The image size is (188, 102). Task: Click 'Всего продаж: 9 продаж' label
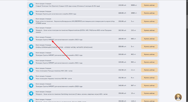(x=43, y=37)
